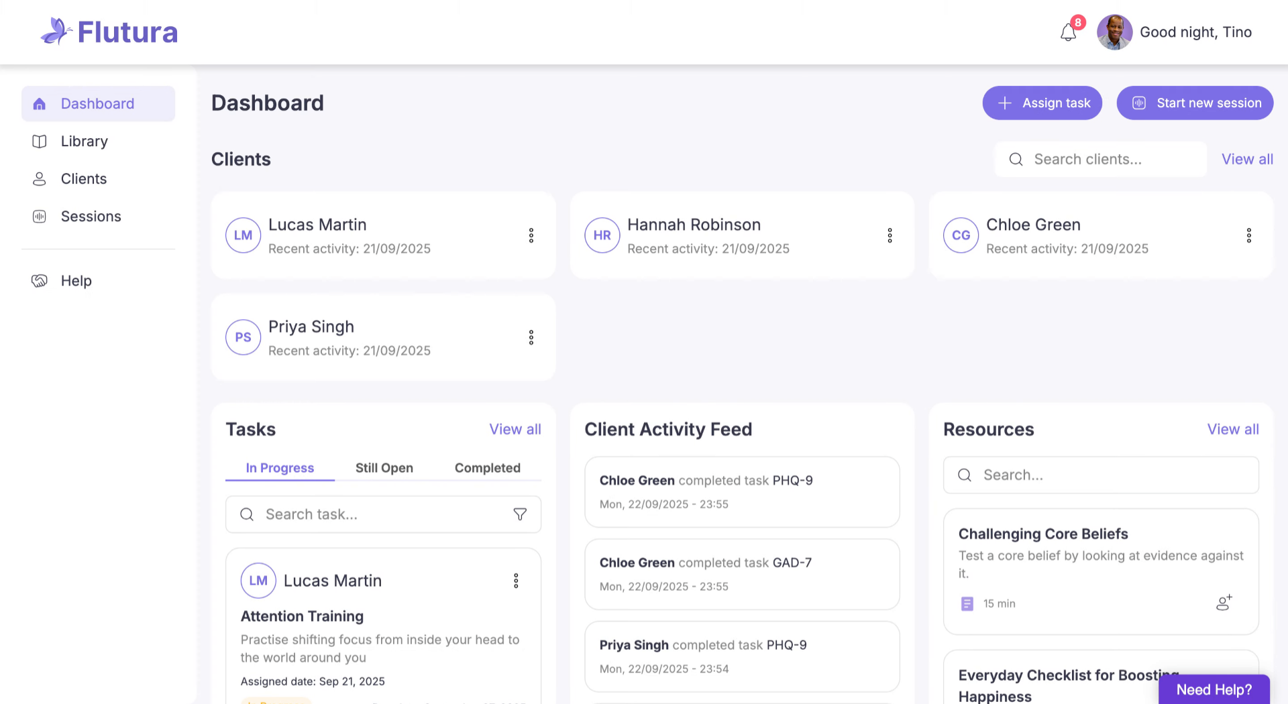1288x704 pixels.
Task: Click the Clients person icon
Action: pyautogui.click(x=40, y=179)
